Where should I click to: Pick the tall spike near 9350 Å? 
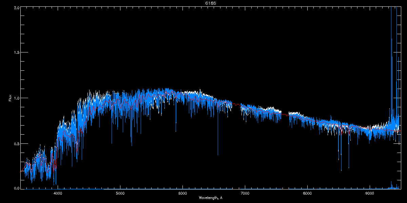pyautogui.click(x=392, y=68)
